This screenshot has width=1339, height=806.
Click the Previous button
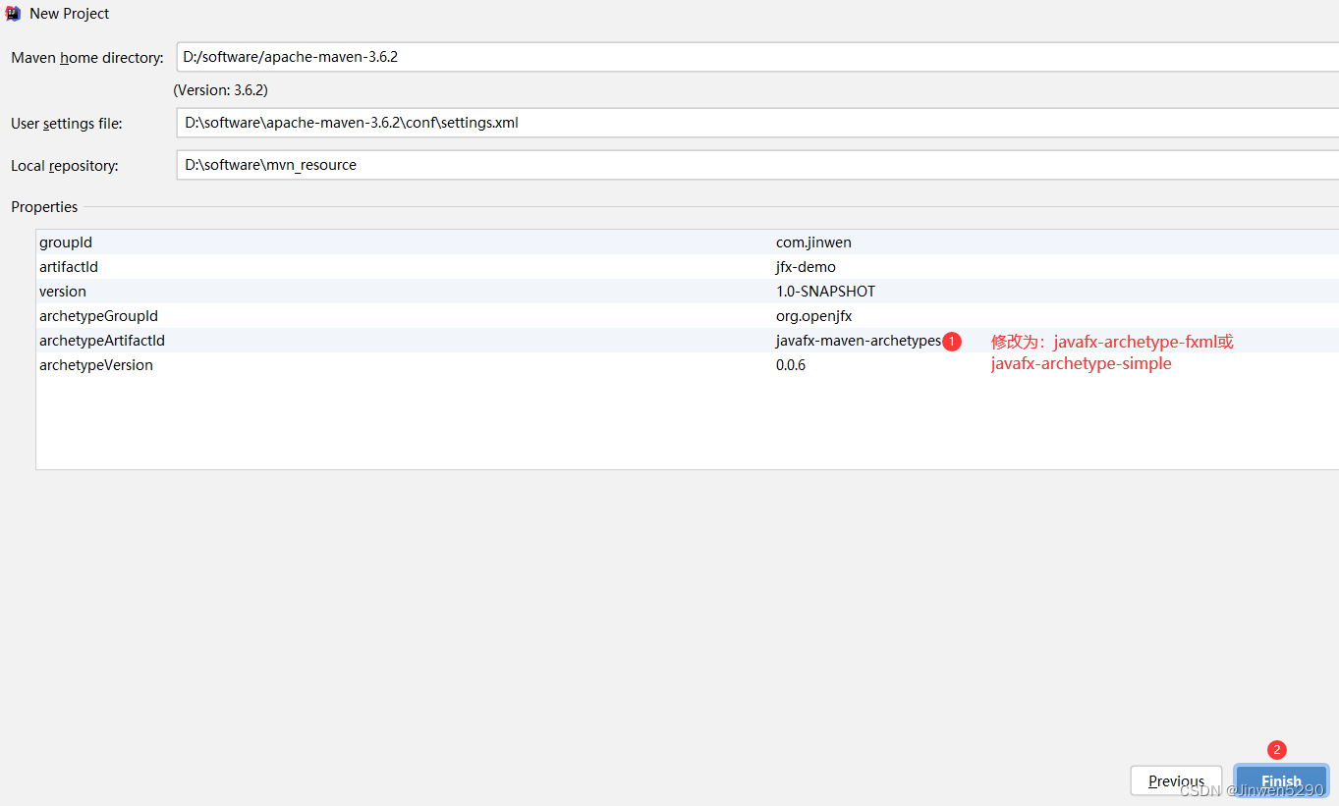pyautogui.click(x=1176, y=780)
